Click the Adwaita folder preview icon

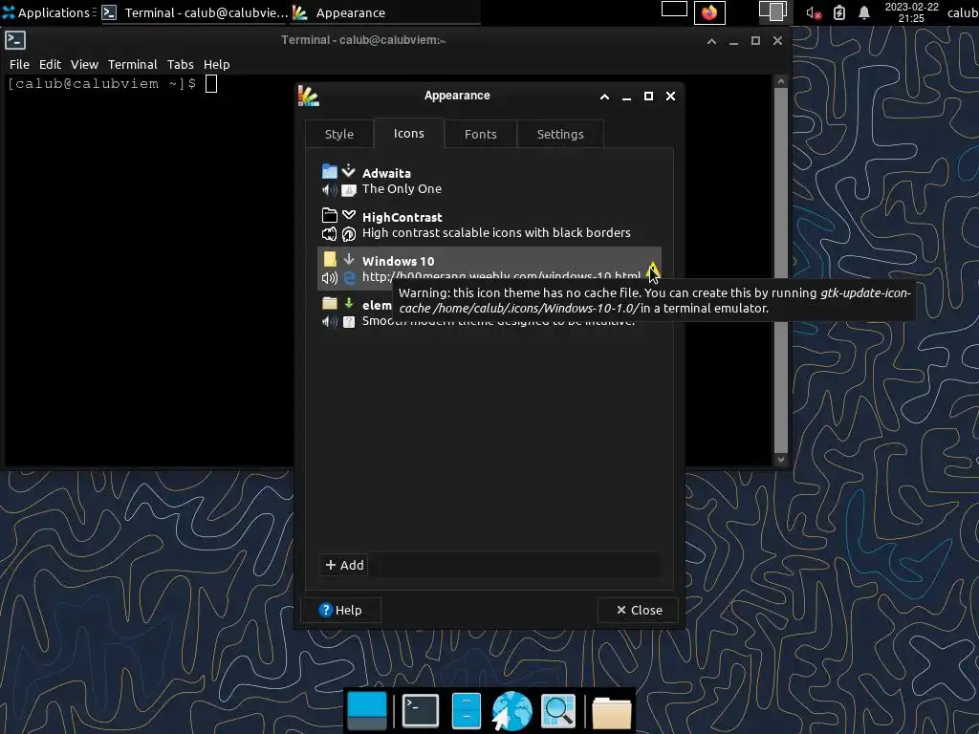[330, 171]
